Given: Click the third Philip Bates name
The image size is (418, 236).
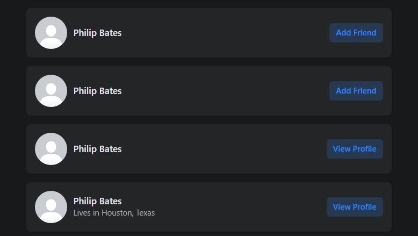Looking at the screenshot, I should (x=97, y=149).
